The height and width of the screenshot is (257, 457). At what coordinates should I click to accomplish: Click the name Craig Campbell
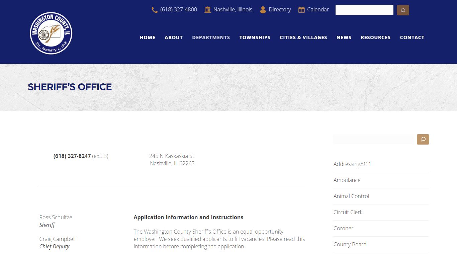click(x=58, y=239)
